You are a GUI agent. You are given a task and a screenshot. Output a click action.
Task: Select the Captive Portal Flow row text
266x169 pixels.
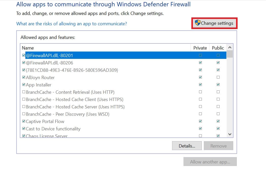coord(45,122)
